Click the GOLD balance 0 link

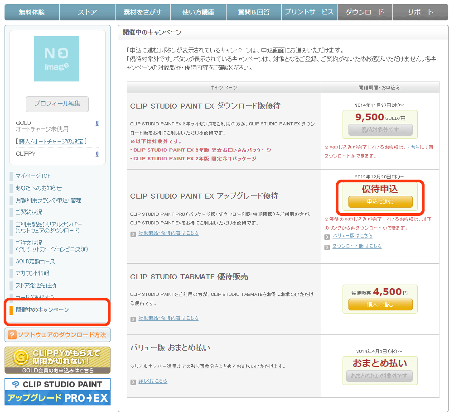pos(97,123)
